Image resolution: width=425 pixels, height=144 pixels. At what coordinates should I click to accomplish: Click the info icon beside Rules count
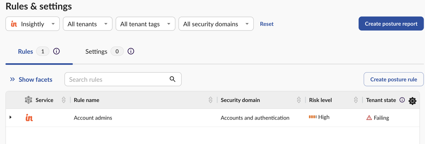[x=56, y=51]
